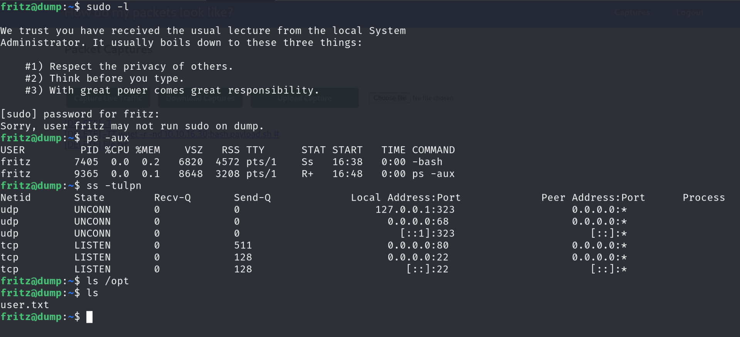Click the 0.0.0.0:80 local address entry

pyautogui.click(x=418, y=245)
